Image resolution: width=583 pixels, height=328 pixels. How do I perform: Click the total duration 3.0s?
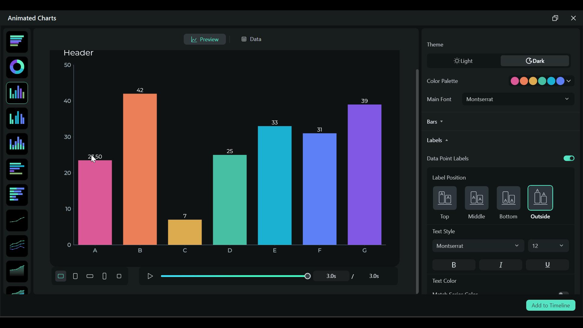(x=374, y=276)
